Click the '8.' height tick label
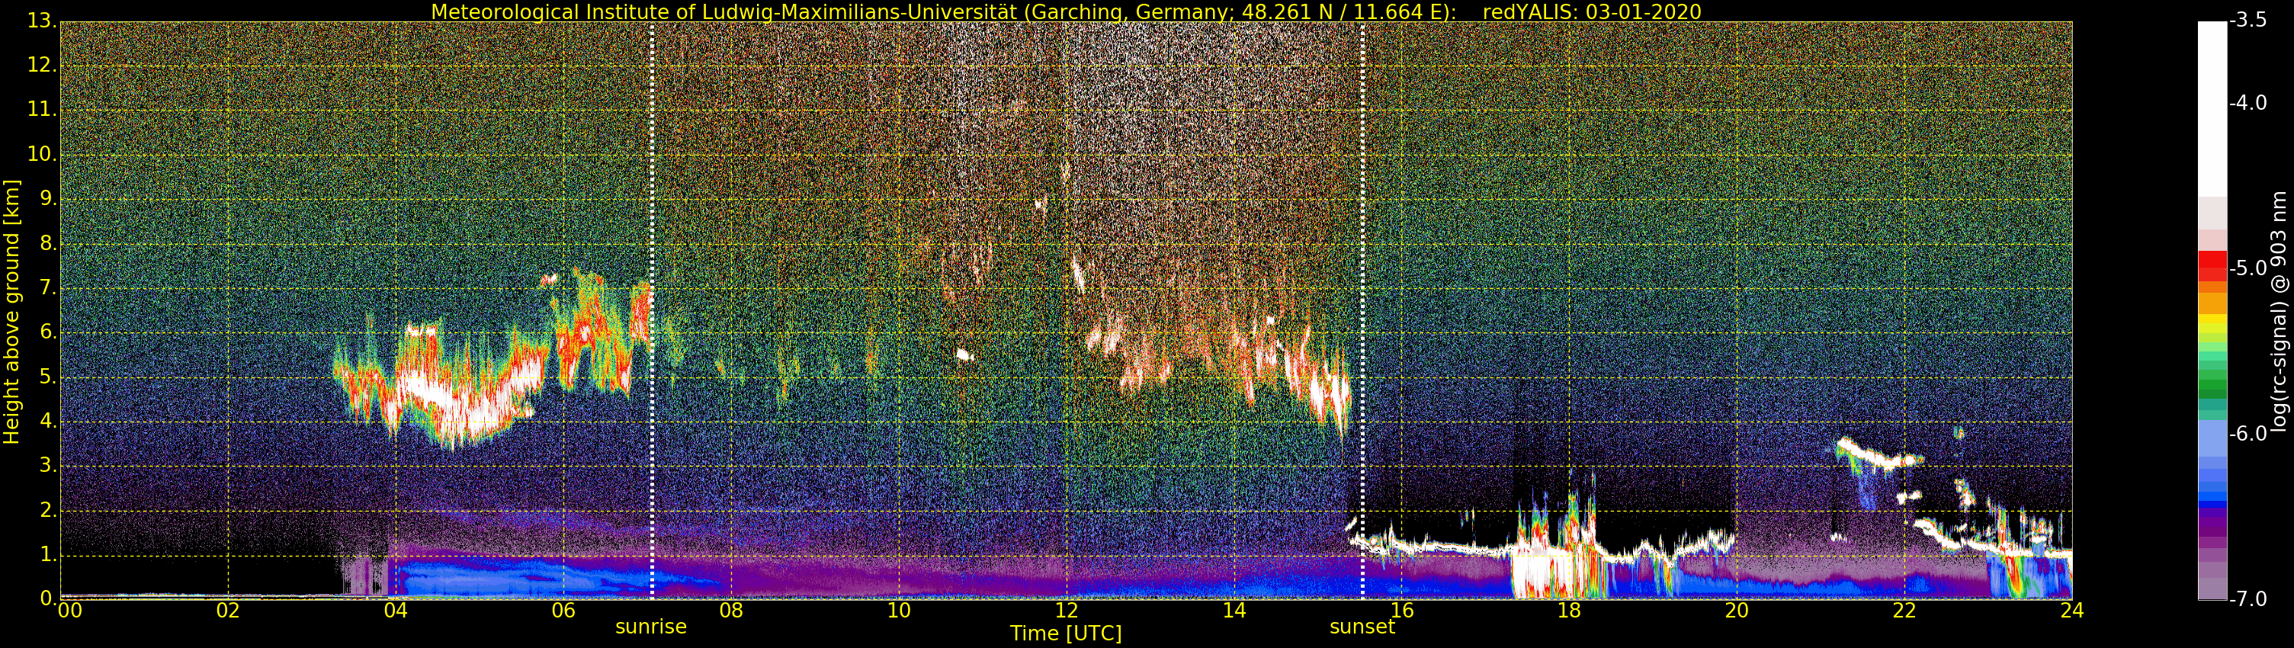The image size is (2294, 648). click(x=48, y=243)
